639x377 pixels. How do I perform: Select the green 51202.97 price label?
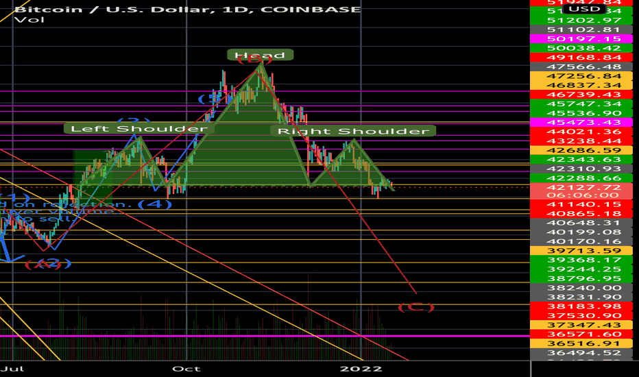tap(581, 20)
